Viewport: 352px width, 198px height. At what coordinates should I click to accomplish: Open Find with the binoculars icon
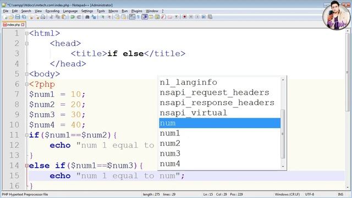87,17
